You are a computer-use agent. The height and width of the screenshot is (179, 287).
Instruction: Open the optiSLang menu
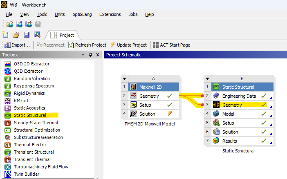[x=82, y=14]
